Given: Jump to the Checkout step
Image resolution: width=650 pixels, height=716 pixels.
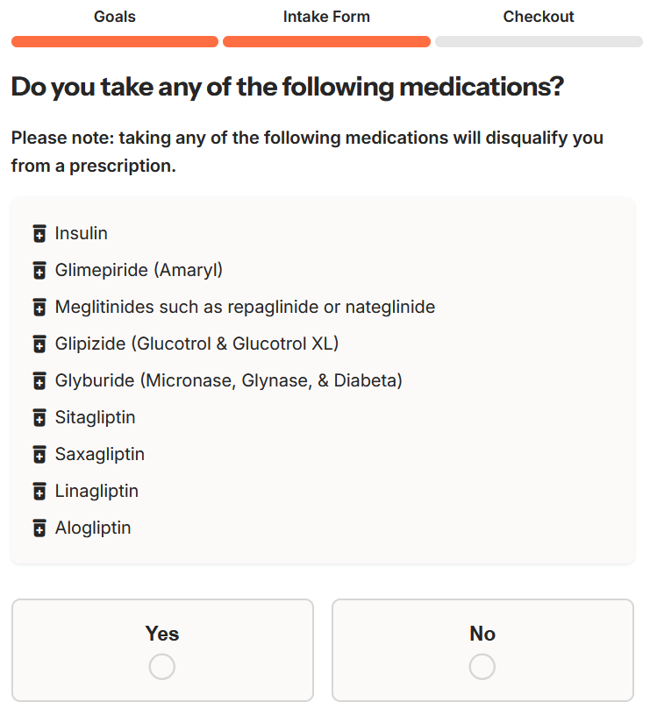Looking at the screenshot, I should [539, 17].
